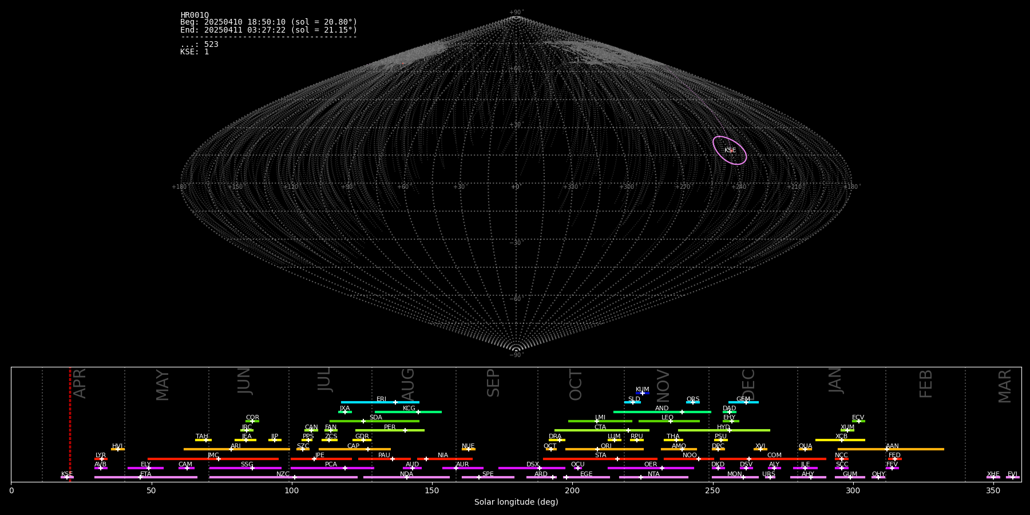The image size is (1030, 515).
Task: Click the -90° label at the map's south pole
Action: [516, 355]
